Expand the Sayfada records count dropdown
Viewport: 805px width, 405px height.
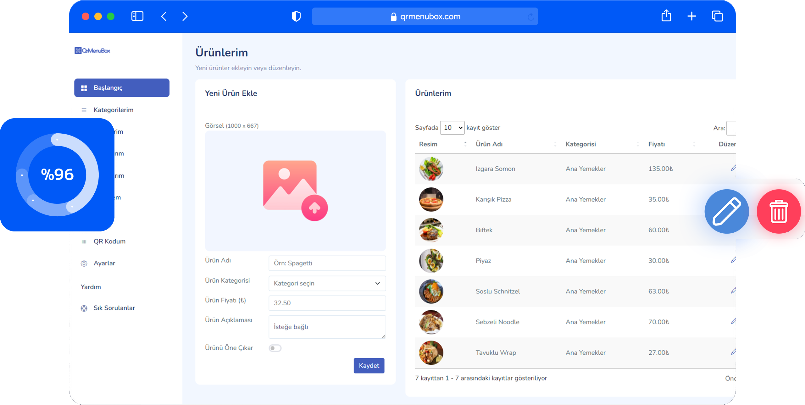[452, 128]
